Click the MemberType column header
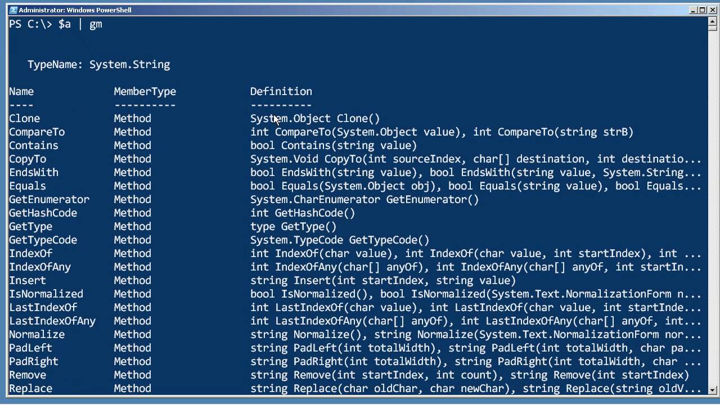The height and width of the screenshot is (405, 720). 145,92
